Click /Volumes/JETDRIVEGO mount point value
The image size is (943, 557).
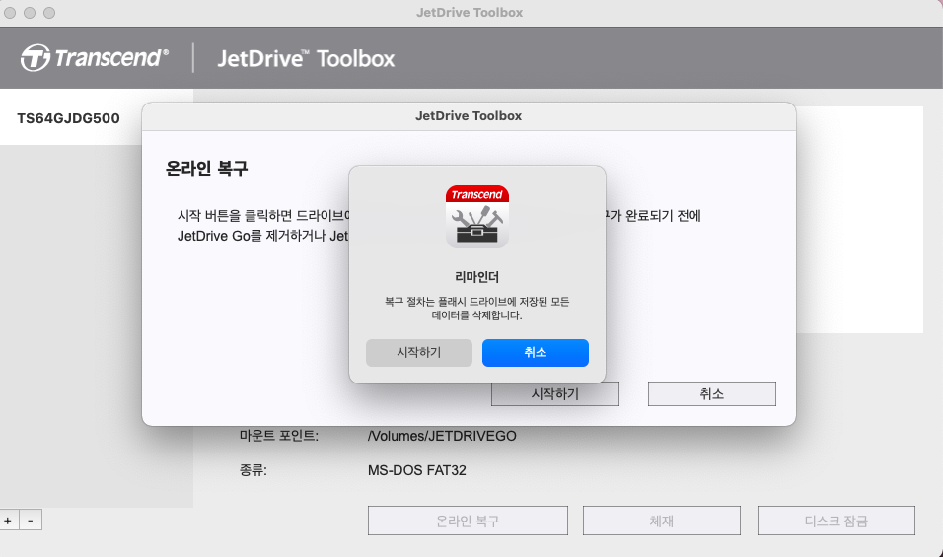coord(442,436)
